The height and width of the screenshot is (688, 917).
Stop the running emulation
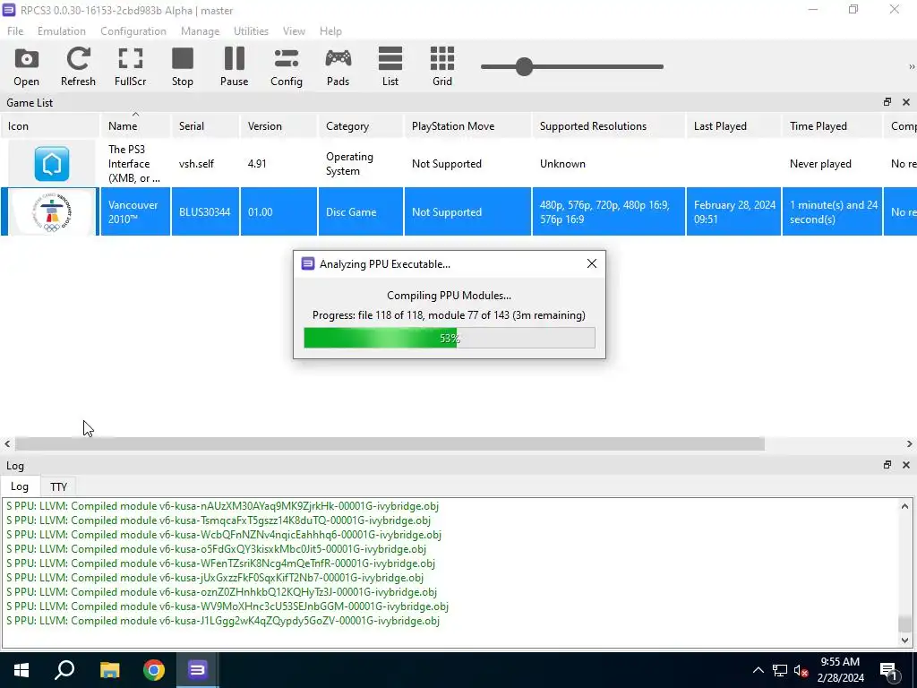pyautogui.click(x=183, y=66)
